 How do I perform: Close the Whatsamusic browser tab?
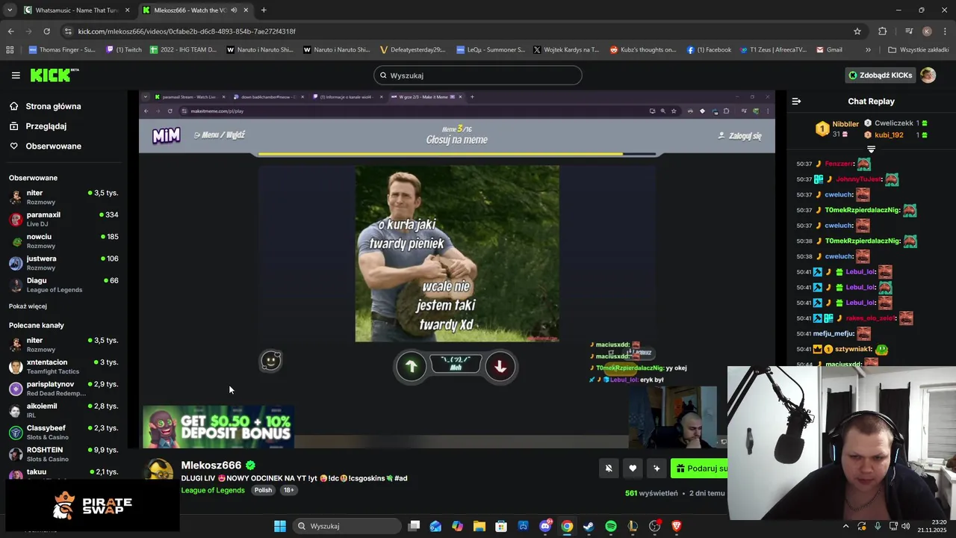point(128,10)
